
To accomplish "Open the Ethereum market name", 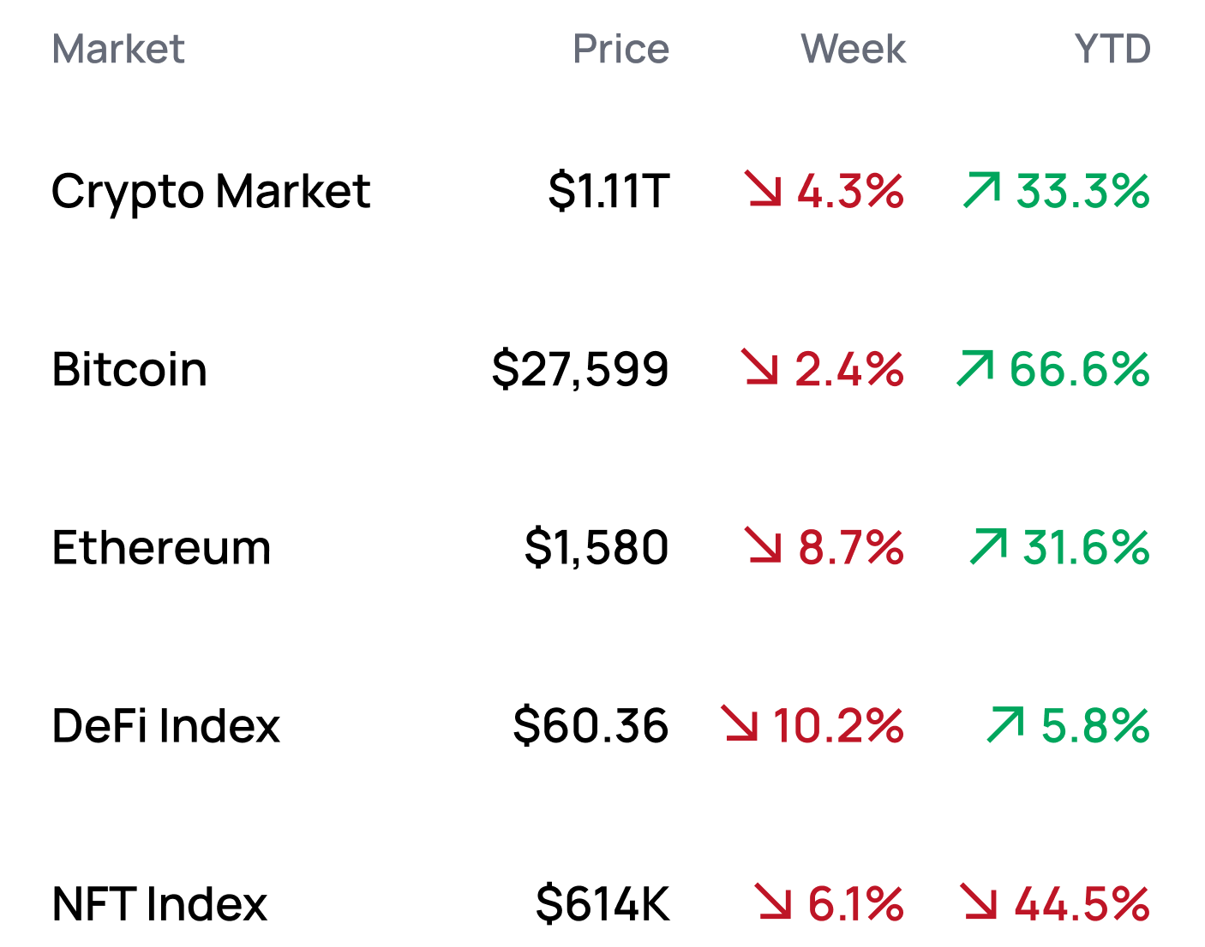I will click(161, 547).
